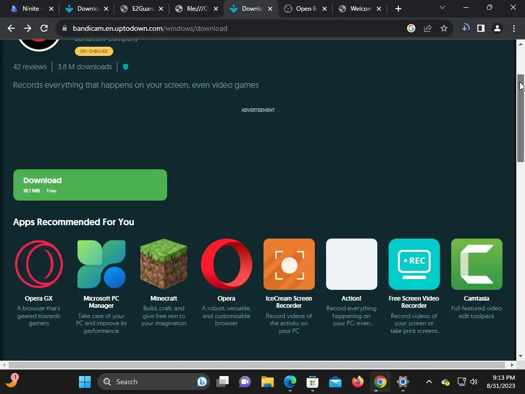The height and width of the screenshot is (394, 525).
Task: Click the taskbar Search box
Action: [153, 382]
